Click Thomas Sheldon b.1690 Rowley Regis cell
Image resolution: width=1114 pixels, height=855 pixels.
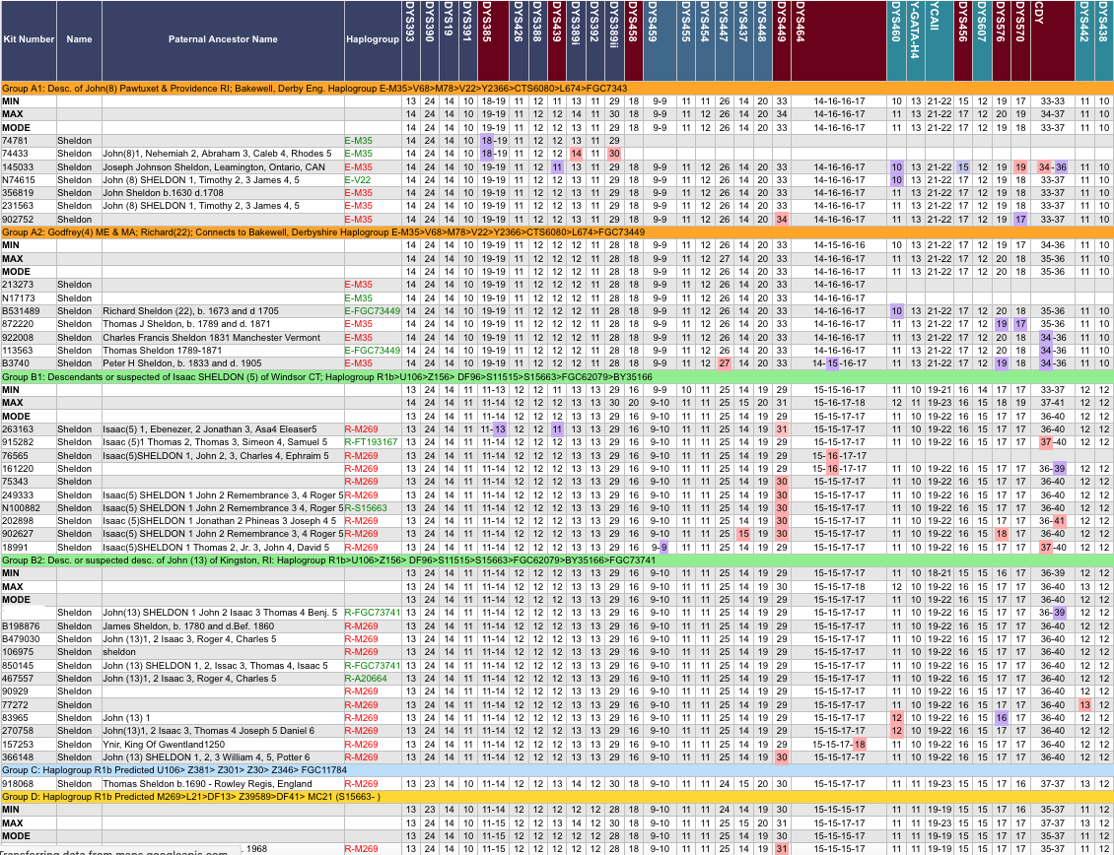pos(192,783)
